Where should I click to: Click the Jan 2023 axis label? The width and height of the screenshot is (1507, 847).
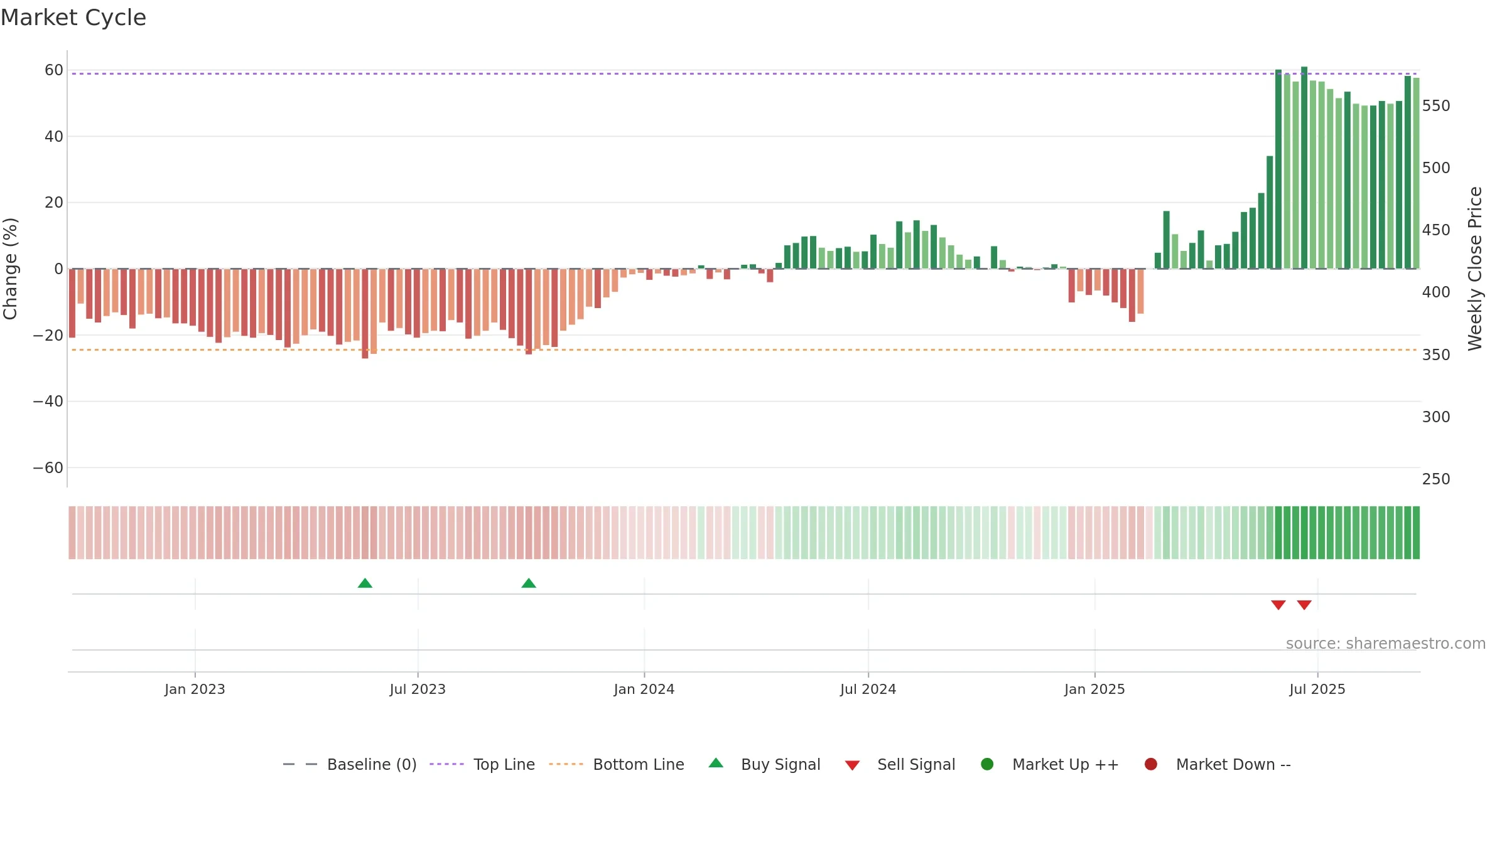(x=195, y=689)
